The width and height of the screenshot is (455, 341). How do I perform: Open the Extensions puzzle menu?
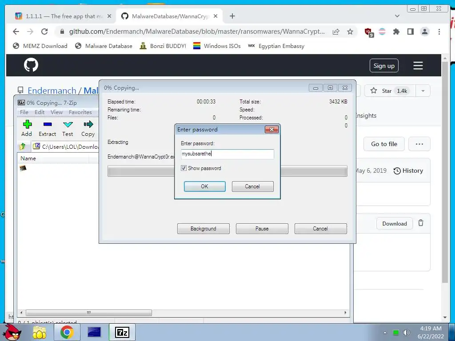pyautogui.click(x=396, y=32)
